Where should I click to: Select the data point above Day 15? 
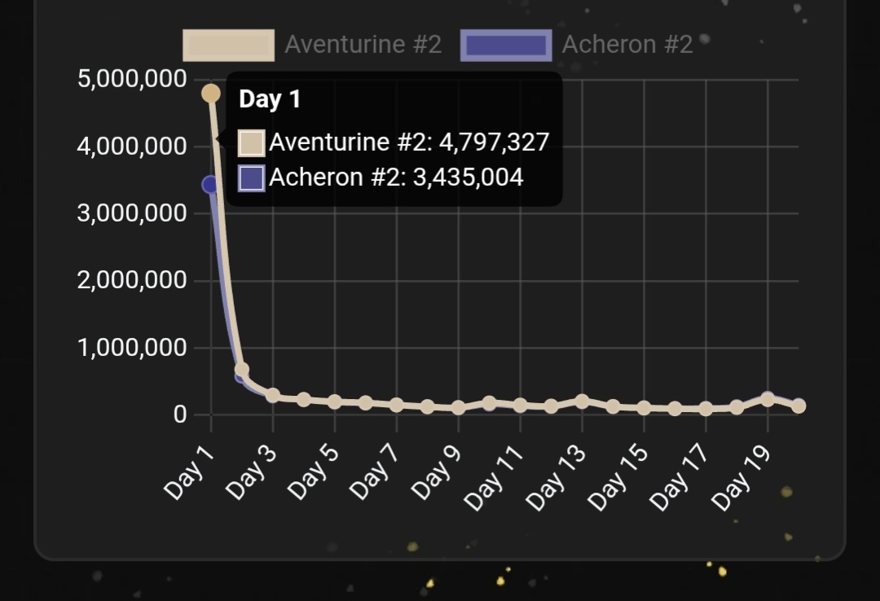click(644, 408)
